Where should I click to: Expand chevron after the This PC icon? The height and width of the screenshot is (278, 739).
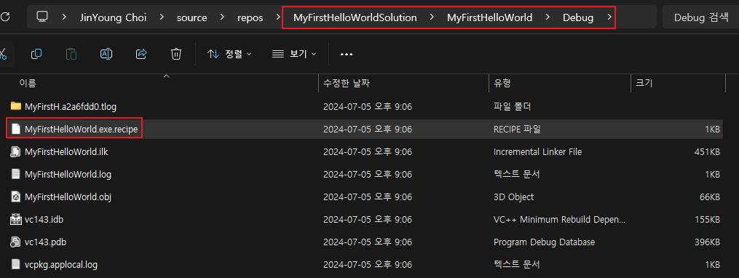tap(64, 17)
